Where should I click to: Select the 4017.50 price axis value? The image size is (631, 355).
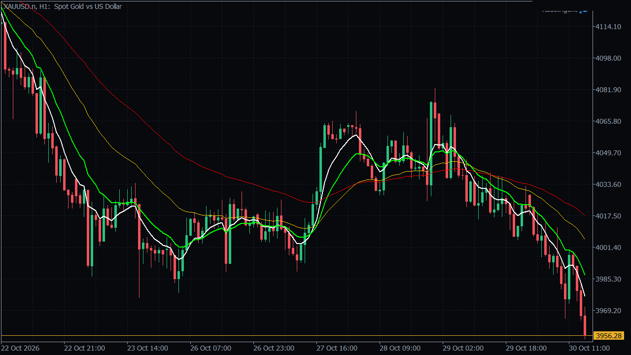pyautogui.click(x=608, y=216)
